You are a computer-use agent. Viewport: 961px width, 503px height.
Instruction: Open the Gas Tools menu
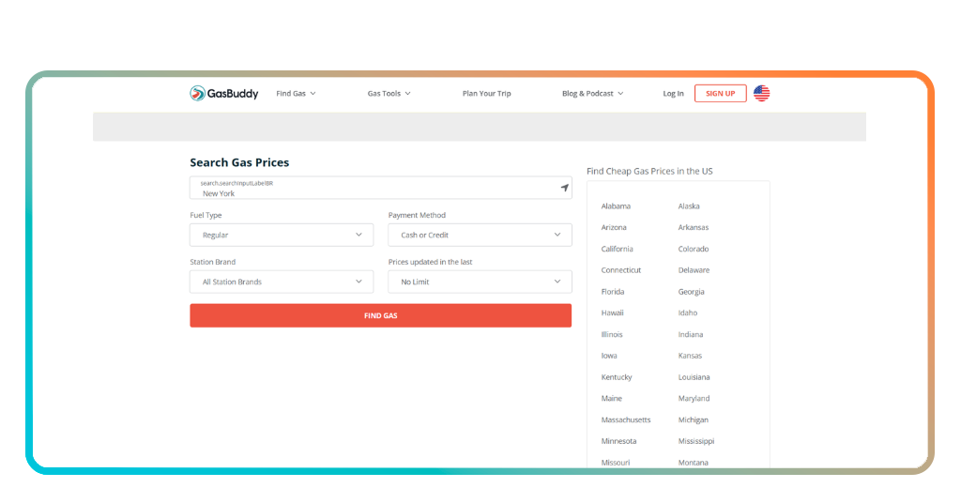click(x=389, y=94)
